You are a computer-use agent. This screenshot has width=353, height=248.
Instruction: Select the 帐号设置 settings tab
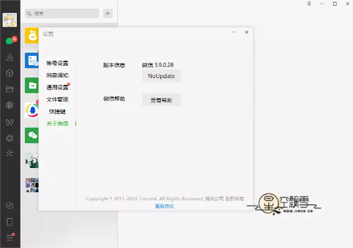click(x=57, y=63)
